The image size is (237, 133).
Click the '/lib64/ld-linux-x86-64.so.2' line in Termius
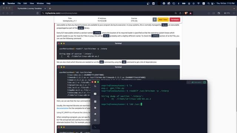(134, 99)
